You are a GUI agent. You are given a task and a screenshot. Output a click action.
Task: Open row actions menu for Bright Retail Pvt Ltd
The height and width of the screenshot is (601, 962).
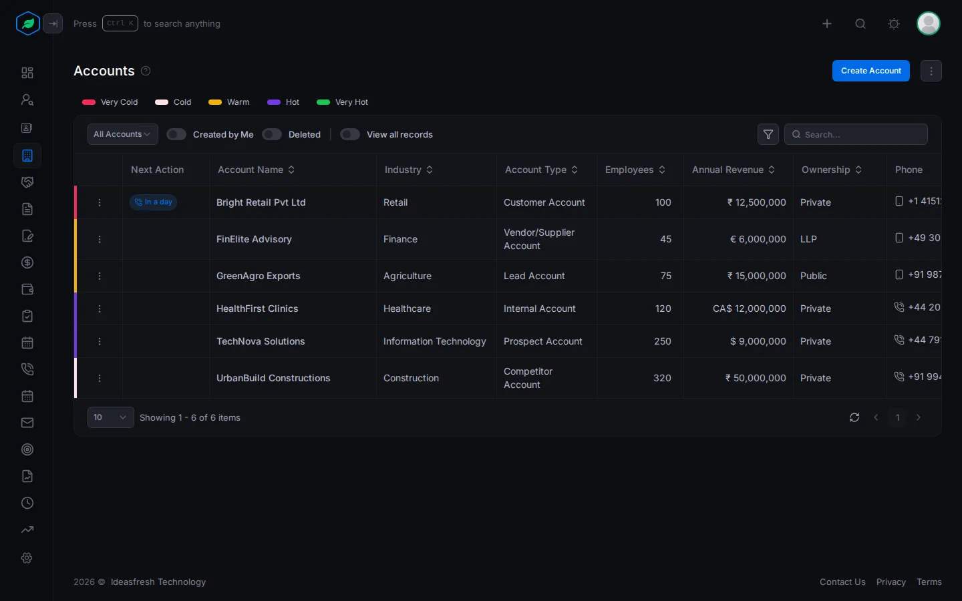[x=100, y=202]
